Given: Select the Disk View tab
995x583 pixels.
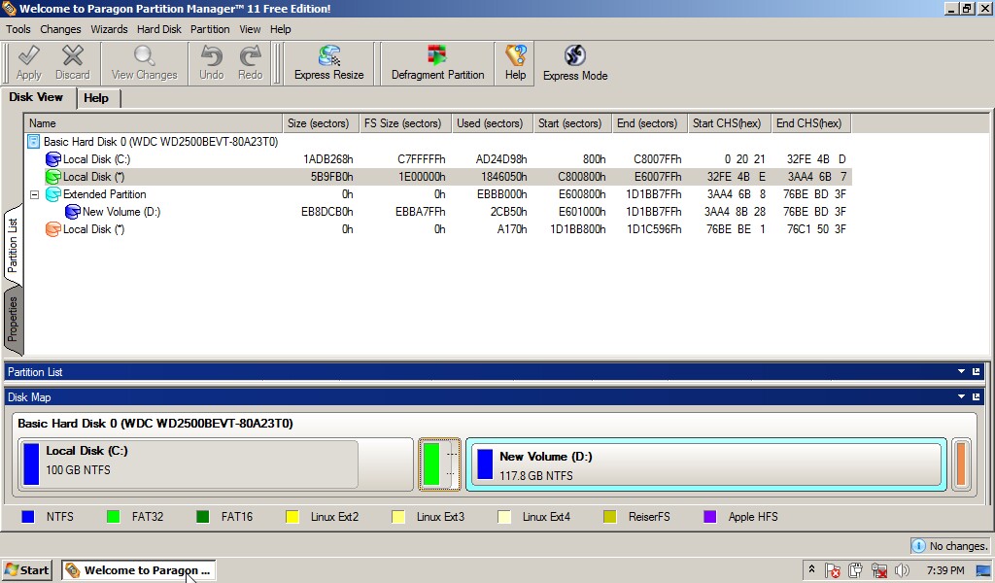Looking at the screenshot, I should [36, 97].
